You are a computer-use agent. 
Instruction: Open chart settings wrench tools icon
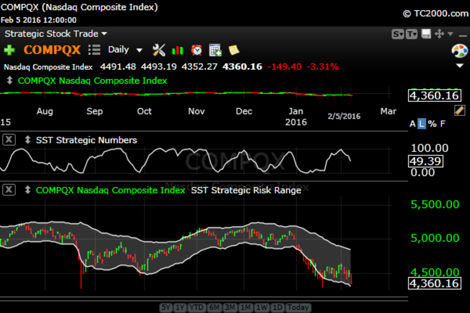coord(159,50)
